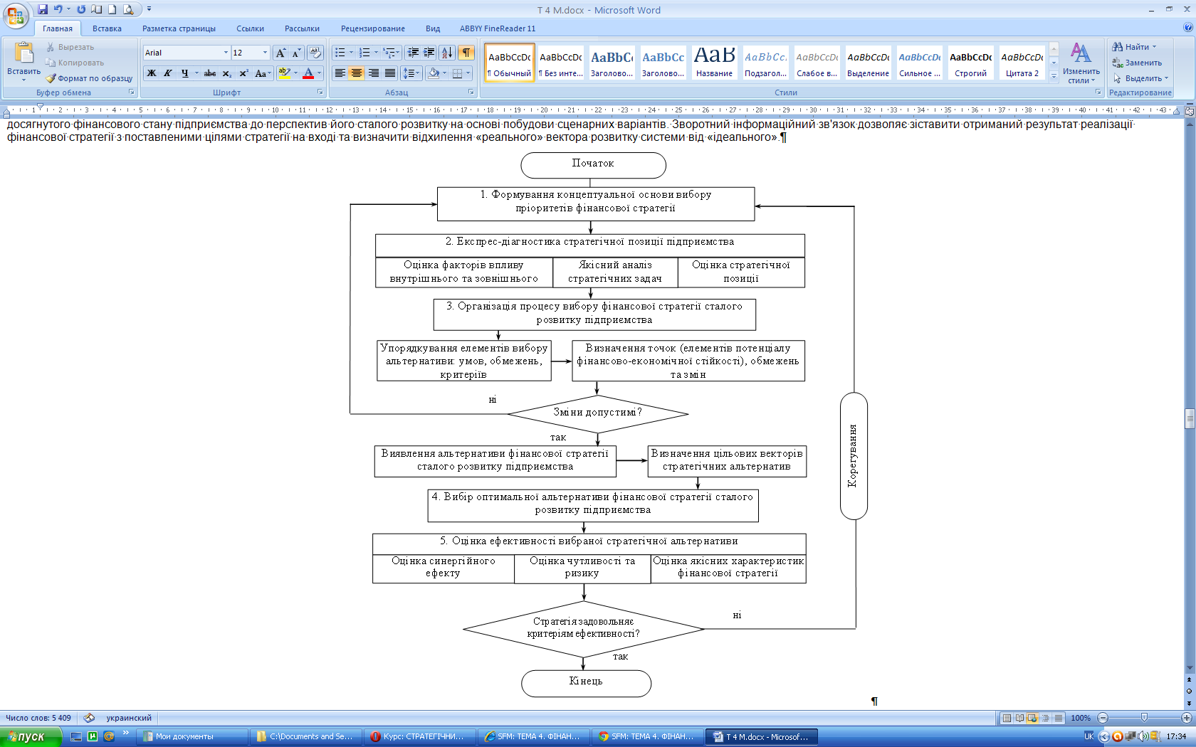Center the paragraph text
Screen dimensions: 1196x747
357,73
